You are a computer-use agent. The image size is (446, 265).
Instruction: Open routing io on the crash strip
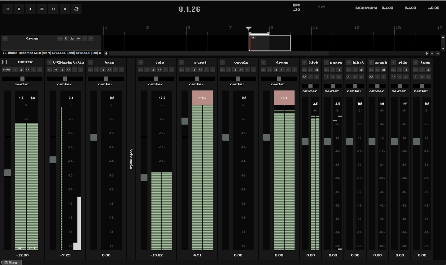383,70
